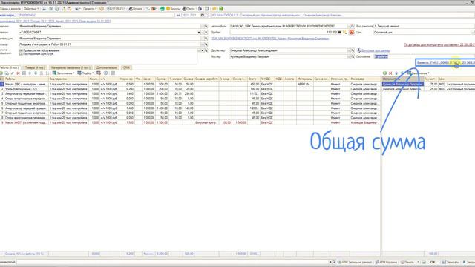
Task: Select the Фильтр воздушный work row
Action: [x=190, y=89]
